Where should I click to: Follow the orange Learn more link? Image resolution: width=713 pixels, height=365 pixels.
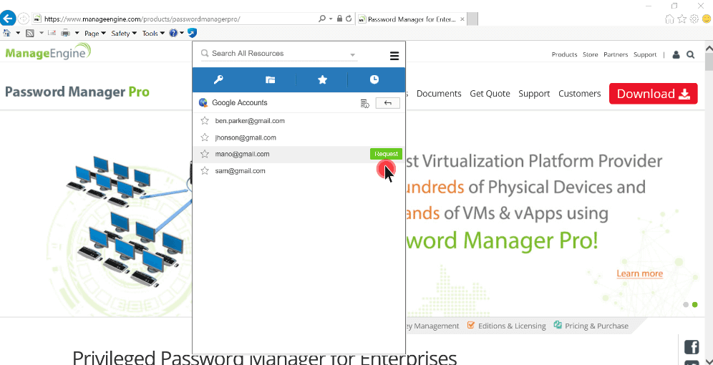click(640, 273)
